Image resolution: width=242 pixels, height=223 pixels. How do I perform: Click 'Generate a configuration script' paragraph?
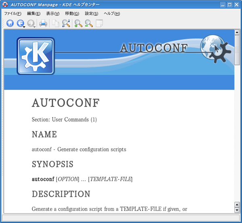pos(109,209)
